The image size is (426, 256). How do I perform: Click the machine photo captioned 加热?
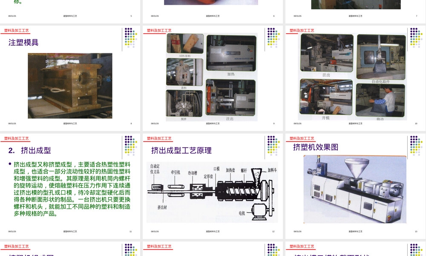231,53
